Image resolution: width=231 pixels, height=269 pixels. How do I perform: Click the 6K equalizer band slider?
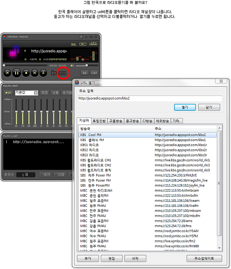coord(54,112)
